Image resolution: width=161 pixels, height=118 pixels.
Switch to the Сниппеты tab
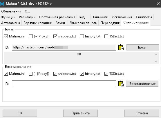[x=144, y=17]
